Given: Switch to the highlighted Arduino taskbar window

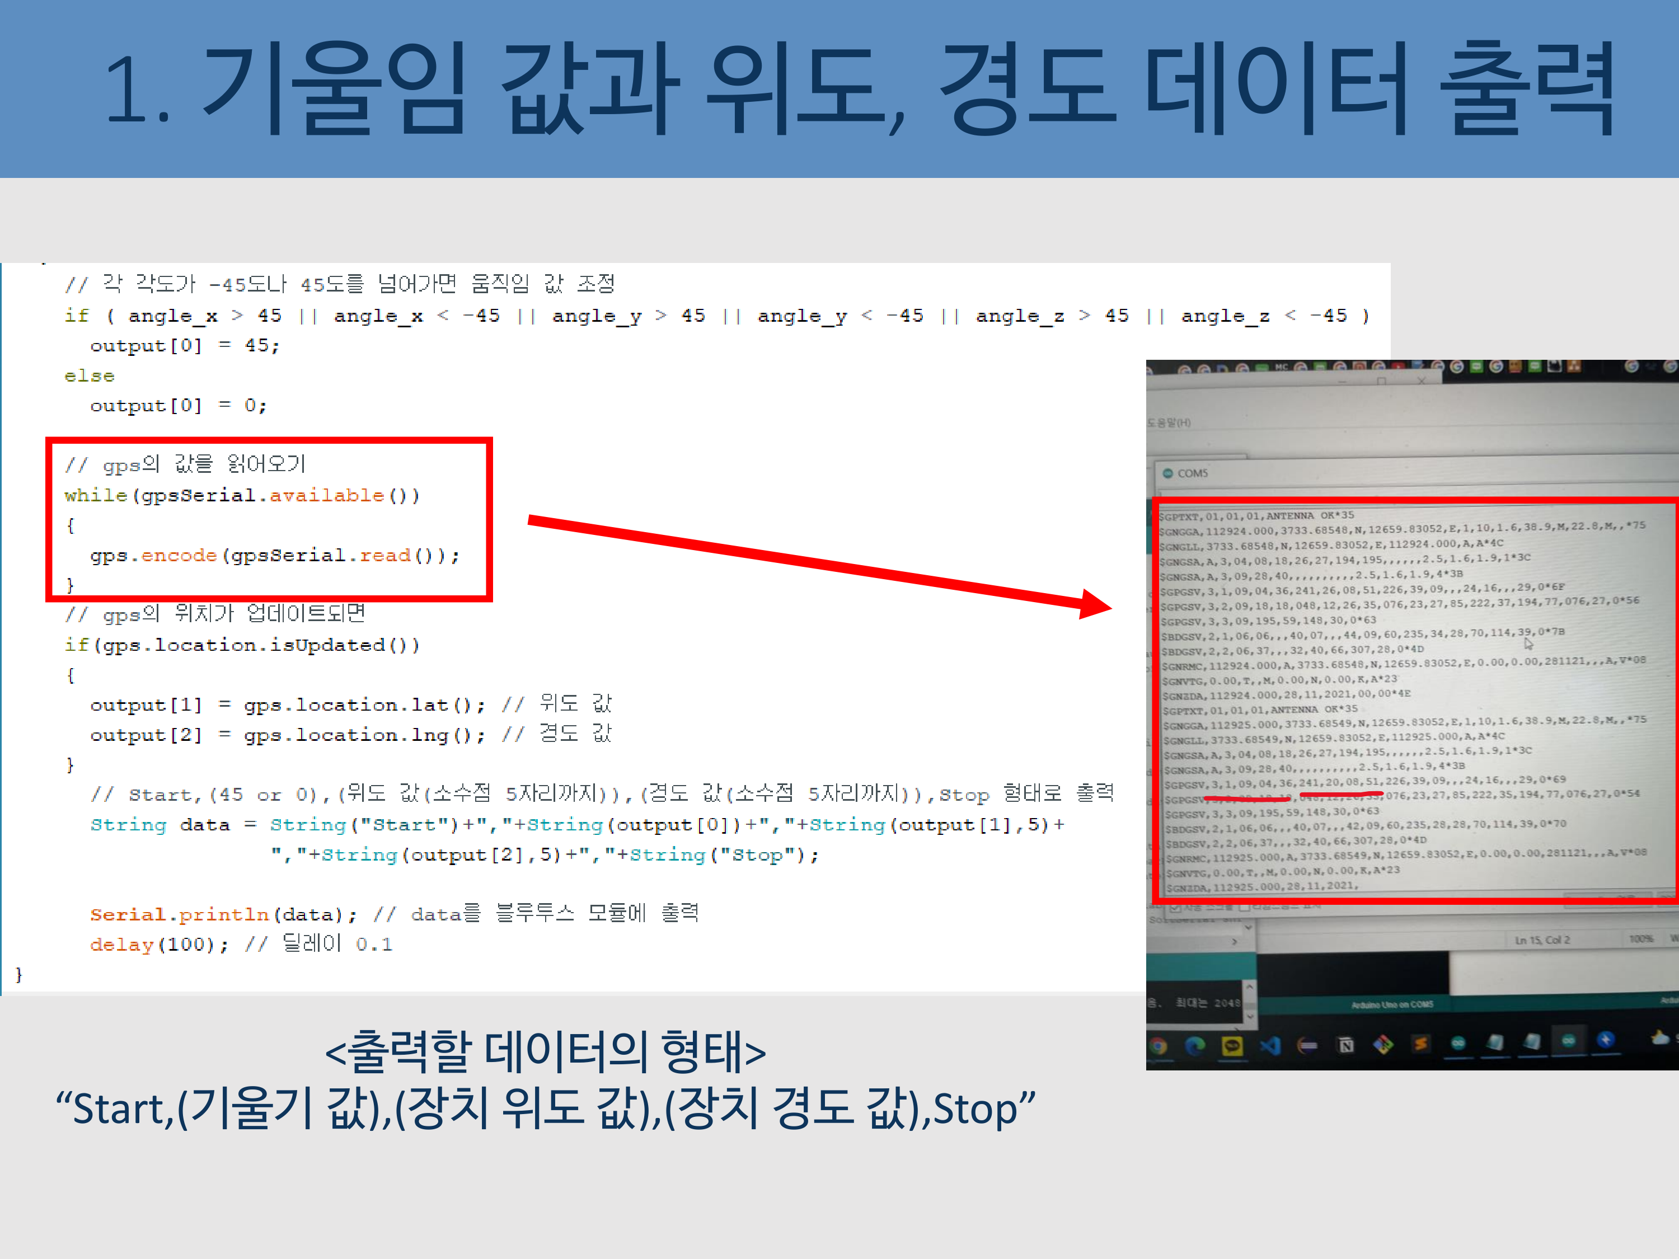Looking at the screenshot, I should click(1568, 1040).
